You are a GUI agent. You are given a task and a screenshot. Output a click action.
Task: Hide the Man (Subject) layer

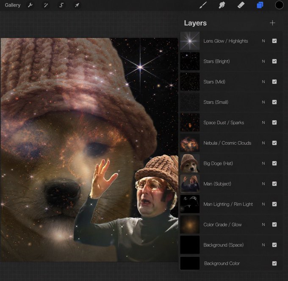[274, 184]
